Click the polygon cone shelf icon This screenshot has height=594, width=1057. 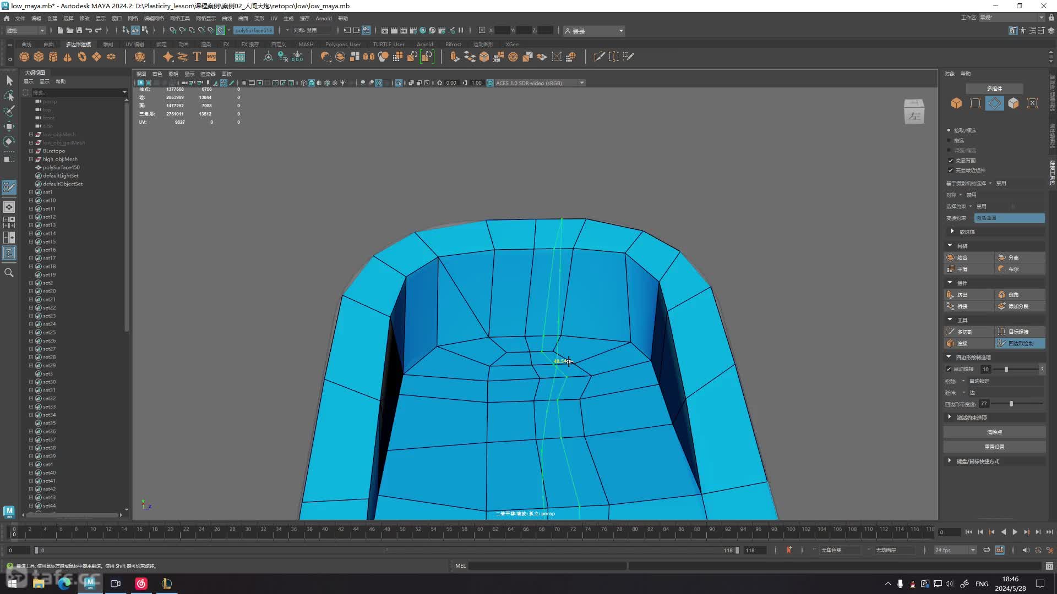point(68,57)
